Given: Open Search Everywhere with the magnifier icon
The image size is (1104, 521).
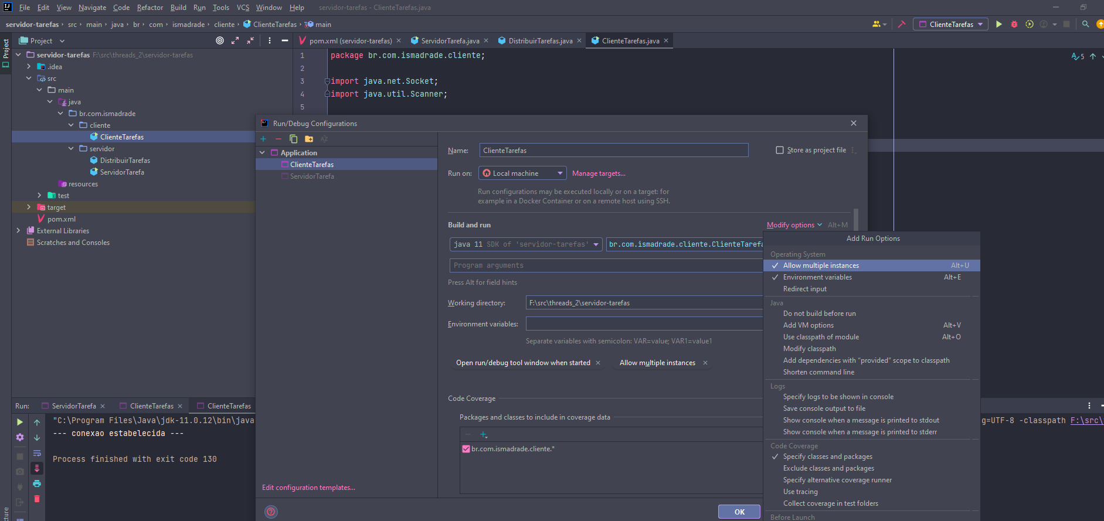Looking at the screenshot, I should (1085, 24).
